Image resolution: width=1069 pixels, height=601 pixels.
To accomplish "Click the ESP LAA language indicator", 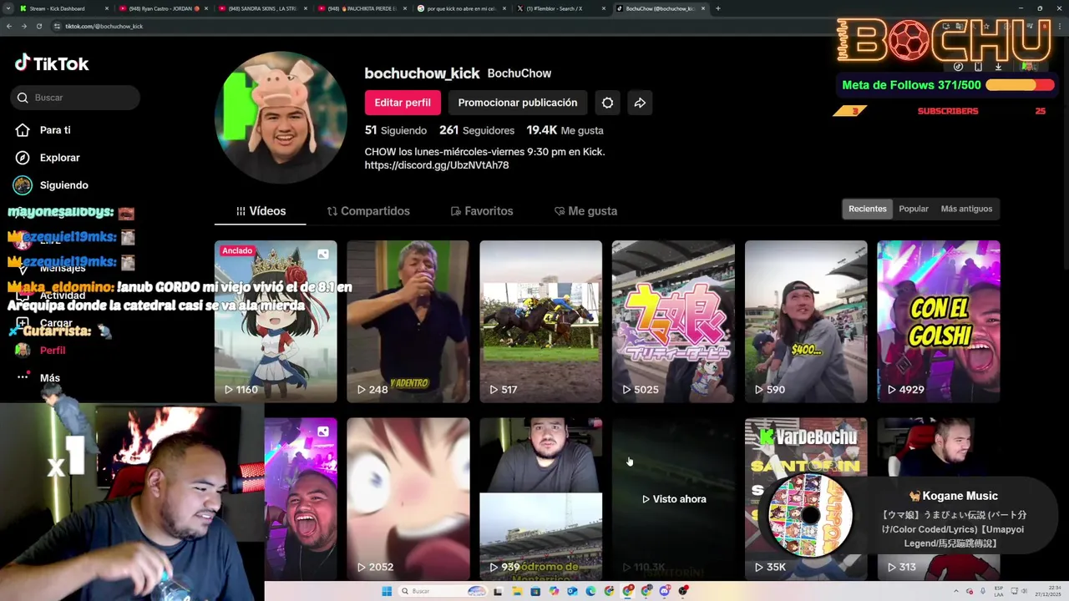I will [999, 591].
